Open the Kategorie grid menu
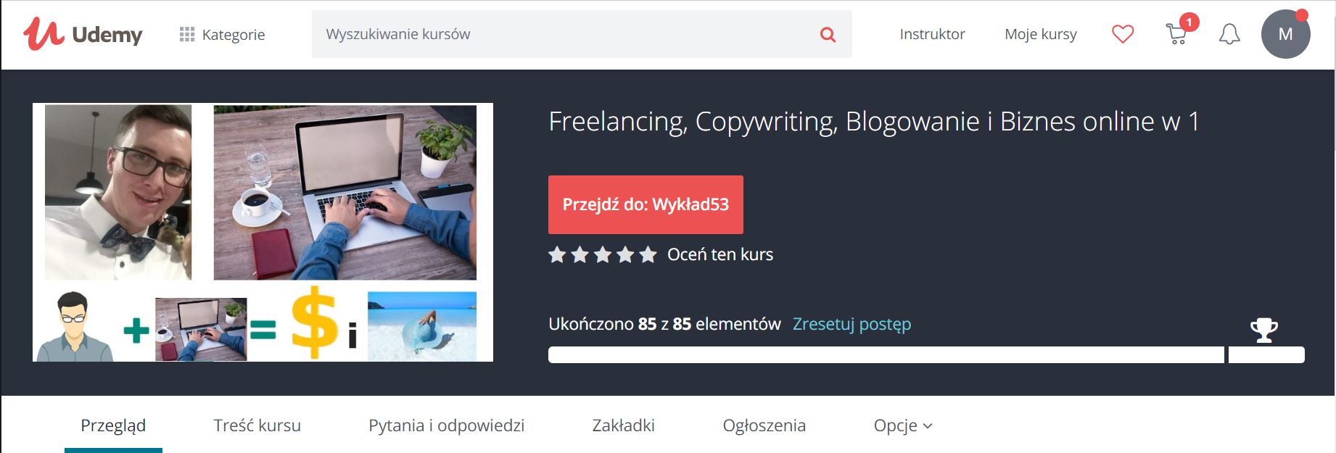Image resolution: width=1336 pixels, height=453 pixels. pos(222,34)
